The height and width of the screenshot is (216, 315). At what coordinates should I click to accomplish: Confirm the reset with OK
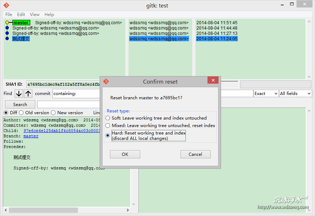[125, 154]
